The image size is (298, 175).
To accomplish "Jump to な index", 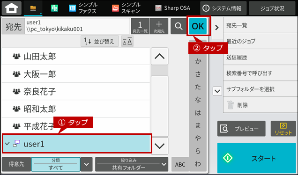I will [x=198, y=100].
